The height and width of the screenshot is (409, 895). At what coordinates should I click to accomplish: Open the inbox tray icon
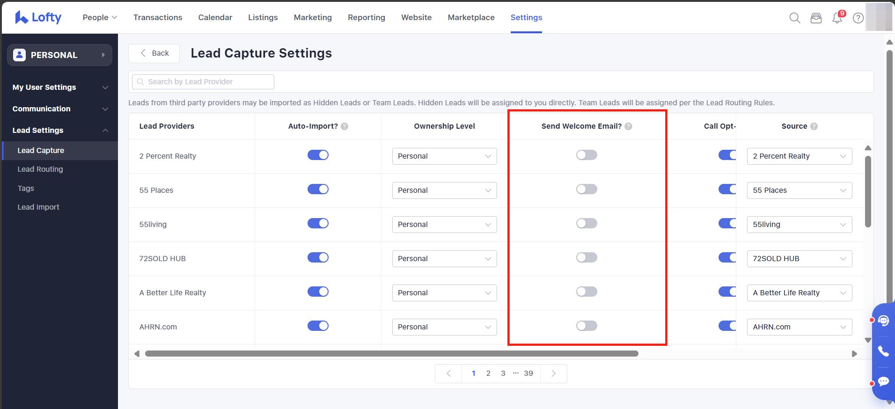[x=816, y=18]
